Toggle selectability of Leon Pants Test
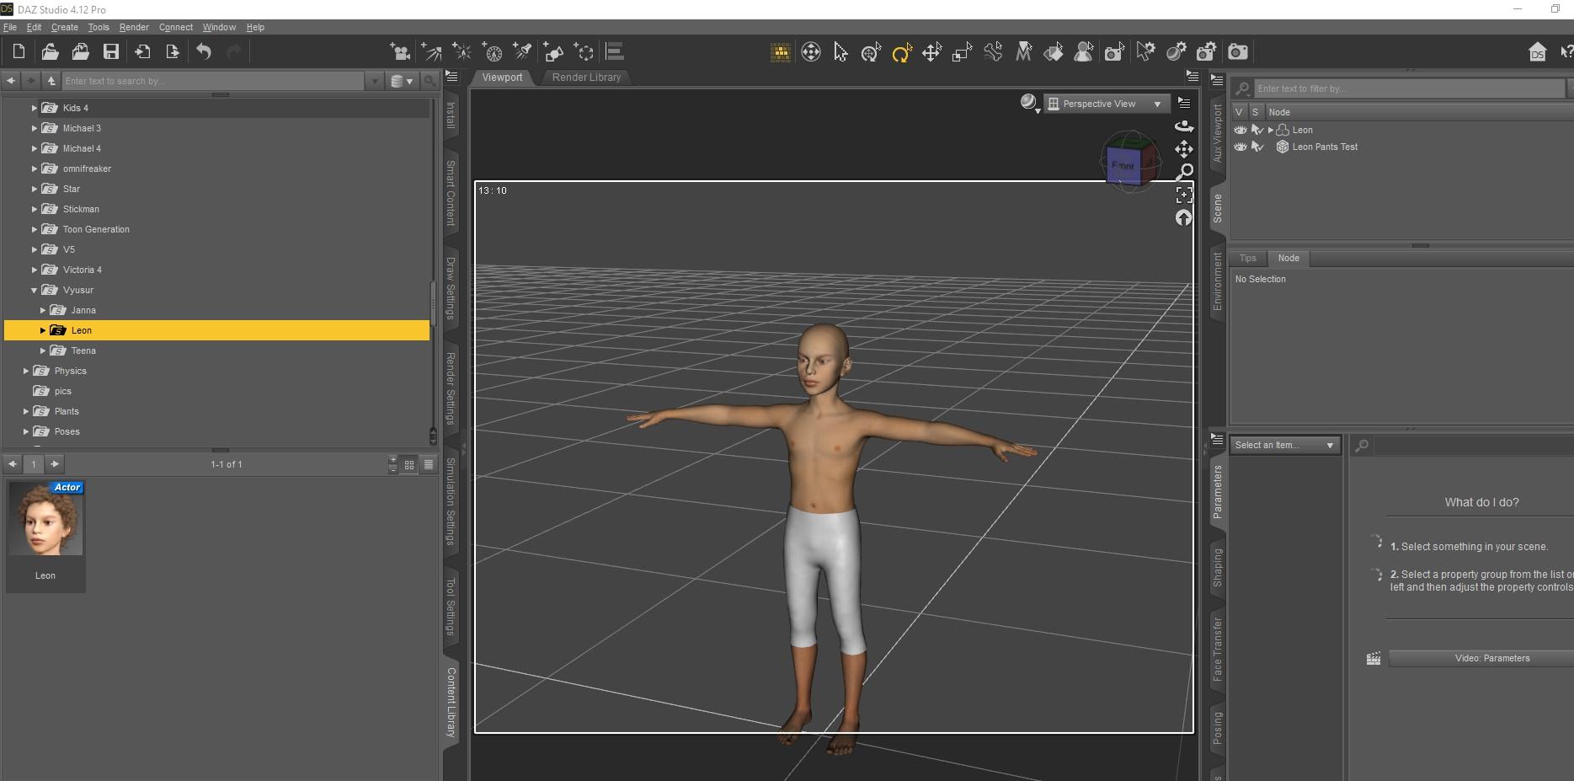Screen dimensions: 1574x781 point(1257,147)
